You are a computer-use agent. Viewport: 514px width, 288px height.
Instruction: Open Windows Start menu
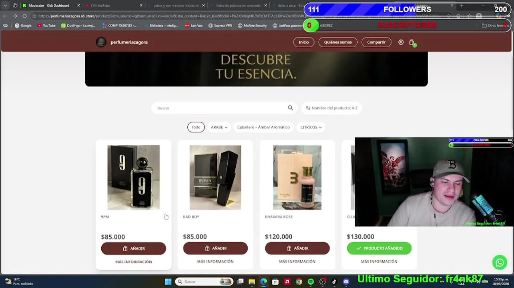coord(168,282)
